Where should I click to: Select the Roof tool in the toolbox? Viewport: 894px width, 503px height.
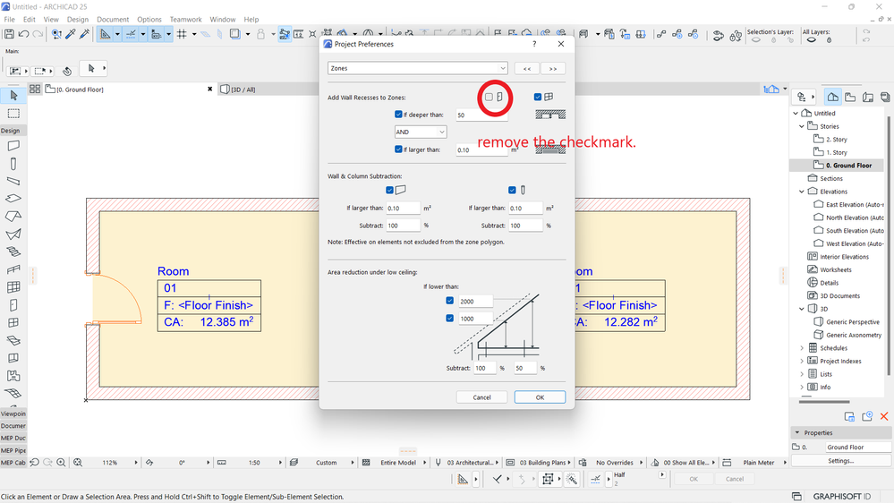[x=13, y=216]
